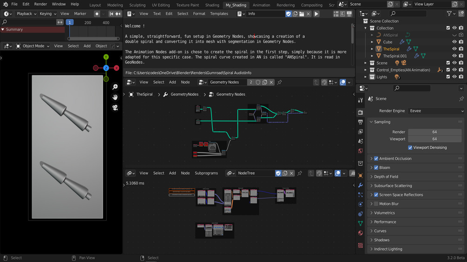Open the Object Mode dropdown
467x262 pixels.
click(x=33, y=46)
